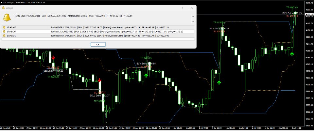Screen dimensions: 314x131
Task: Click the BUY Entry 4048.55 chart label
Action: pos(146,64)
